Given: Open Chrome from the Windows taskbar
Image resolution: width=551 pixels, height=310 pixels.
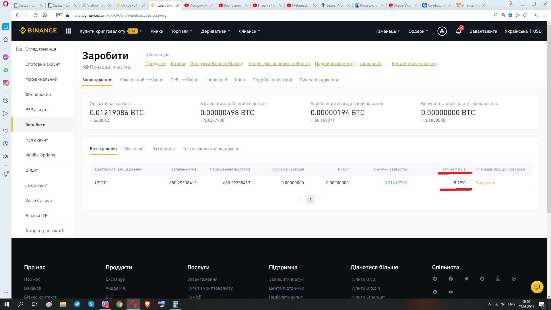Looking at the screenshot, I should [119, 304].
